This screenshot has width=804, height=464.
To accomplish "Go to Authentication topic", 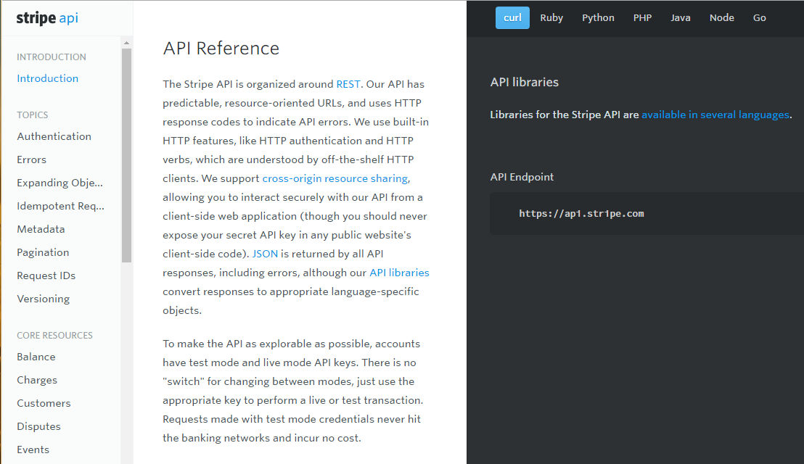I will 54,136.
